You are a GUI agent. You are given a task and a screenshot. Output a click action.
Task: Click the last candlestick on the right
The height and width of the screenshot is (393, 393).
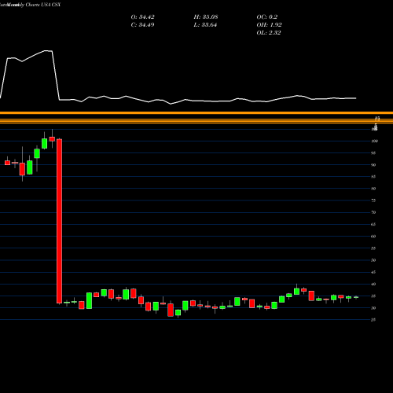356,297
